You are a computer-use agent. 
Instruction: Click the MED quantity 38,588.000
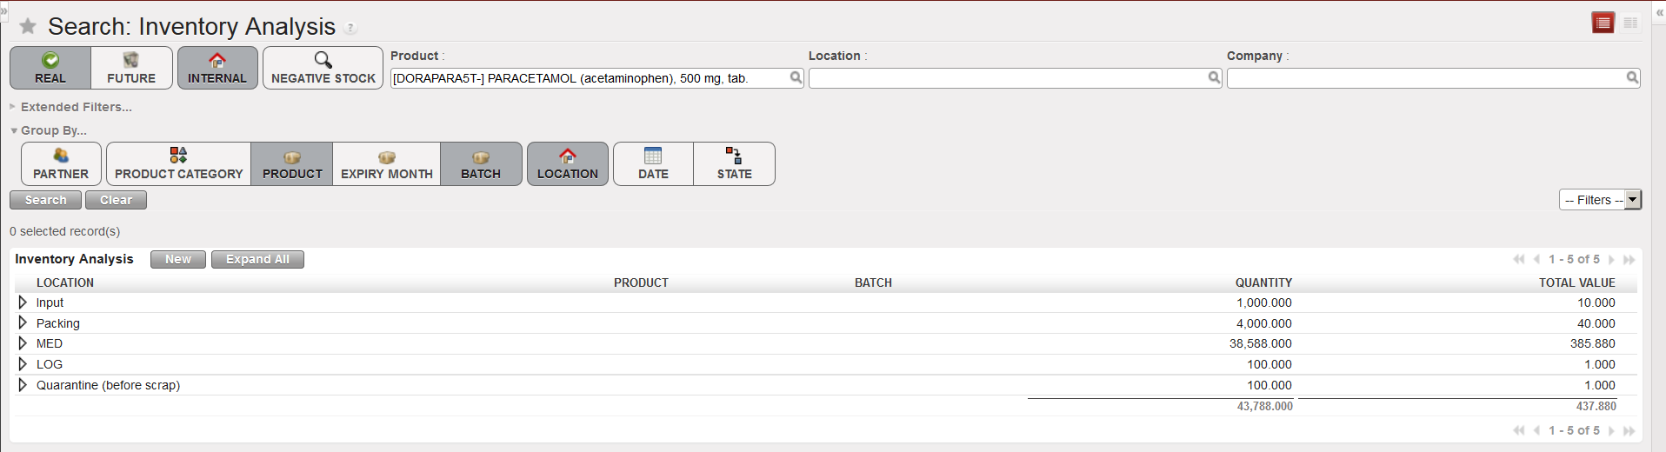coord(1260,343)
